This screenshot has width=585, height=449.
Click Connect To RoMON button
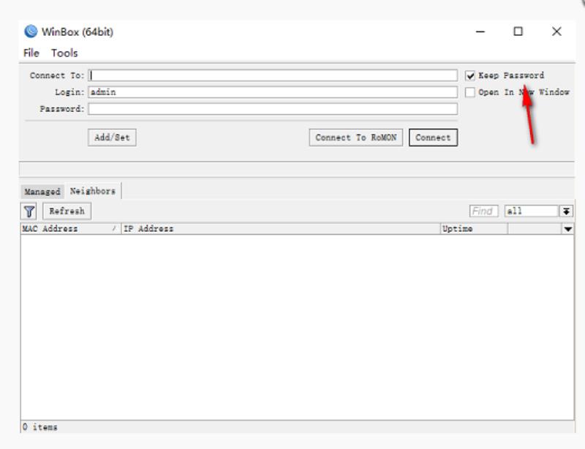356,137
